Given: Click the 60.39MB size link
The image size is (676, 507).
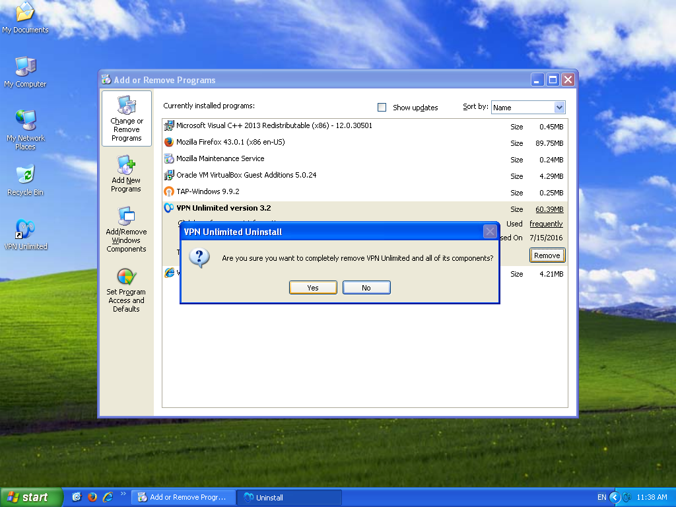Looking at the screenshot, I should tap(549, 209).
